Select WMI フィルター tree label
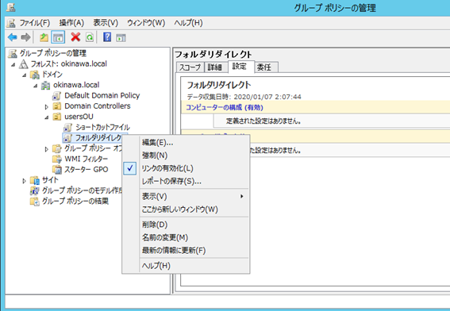The image size is (450, 311). tap(86, 159)
